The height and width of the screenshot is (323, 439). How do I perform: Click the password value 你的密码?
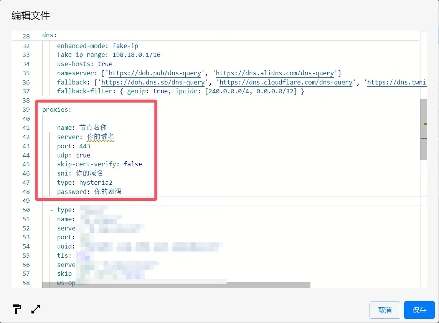[x=108, y=192]
